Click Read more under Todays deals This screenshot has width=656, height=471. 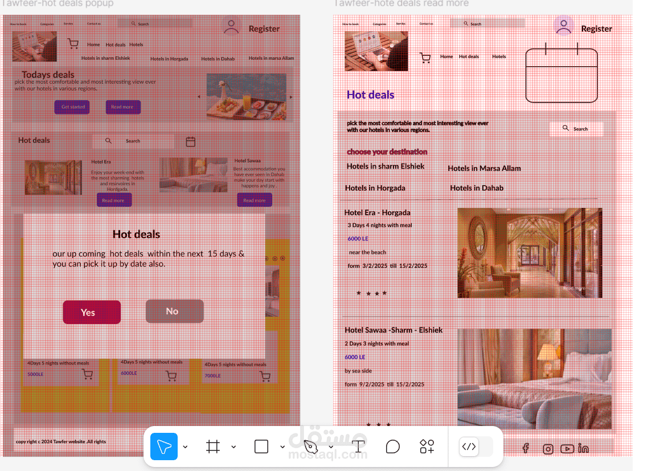(x=123, y=107)
